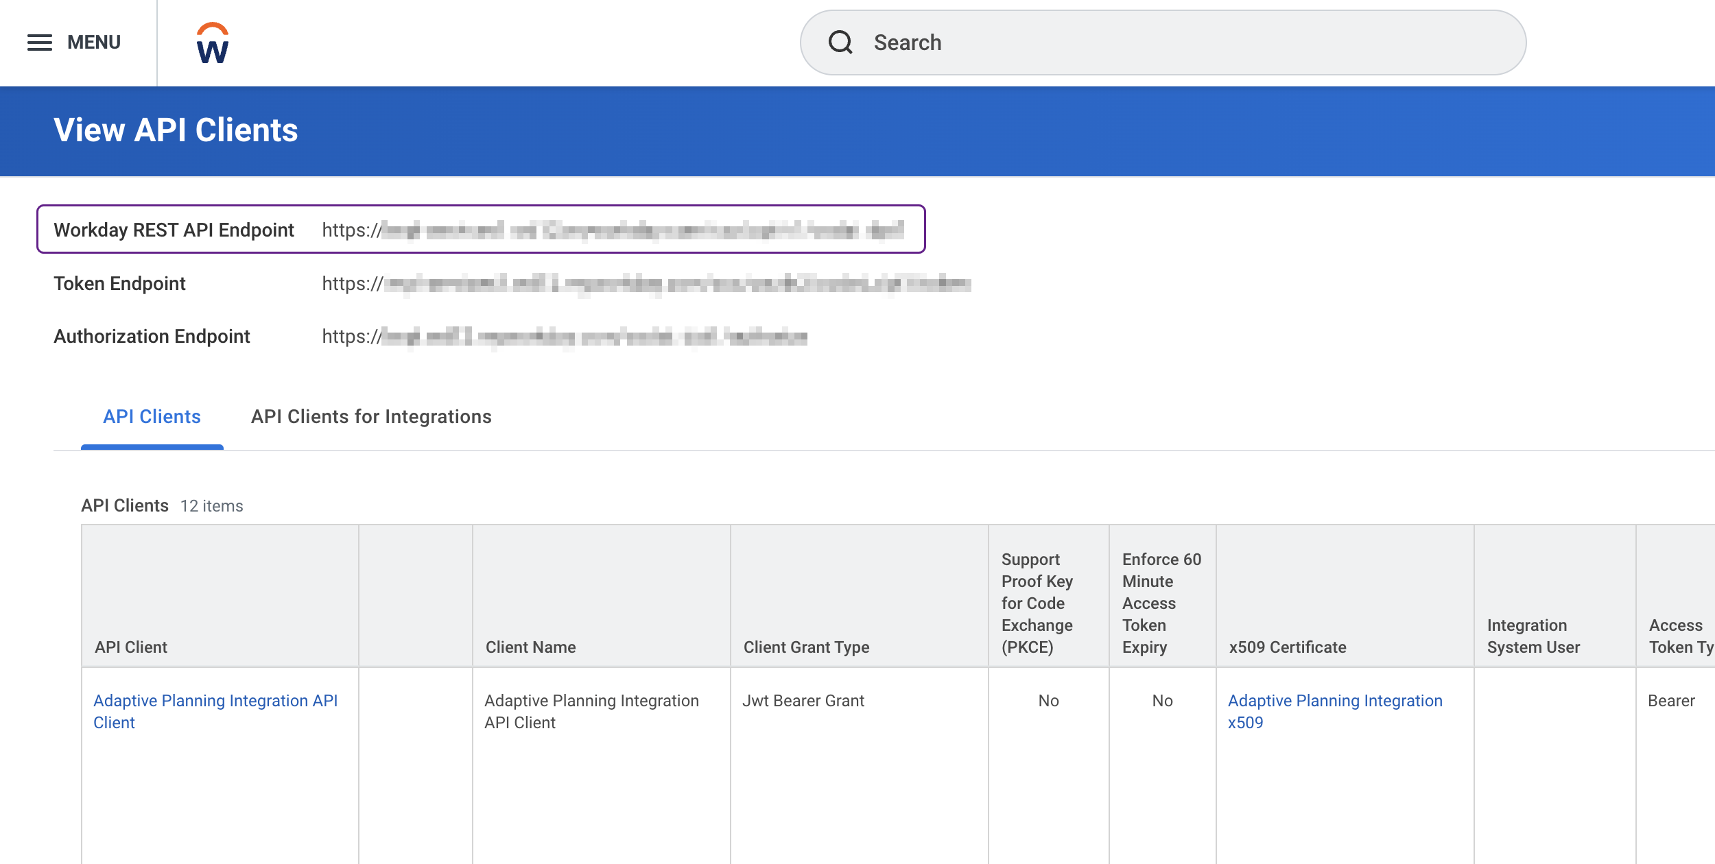The height and width of the screenshot is (864, 1715).
Task: Click the '12 items' count text
Action: tap(211, 506)
